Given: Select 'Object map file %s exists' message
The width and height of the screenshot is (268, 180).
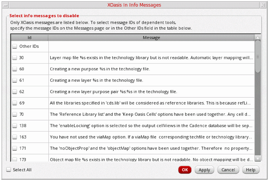Looking at the screenshot, I should click(151, 159).
